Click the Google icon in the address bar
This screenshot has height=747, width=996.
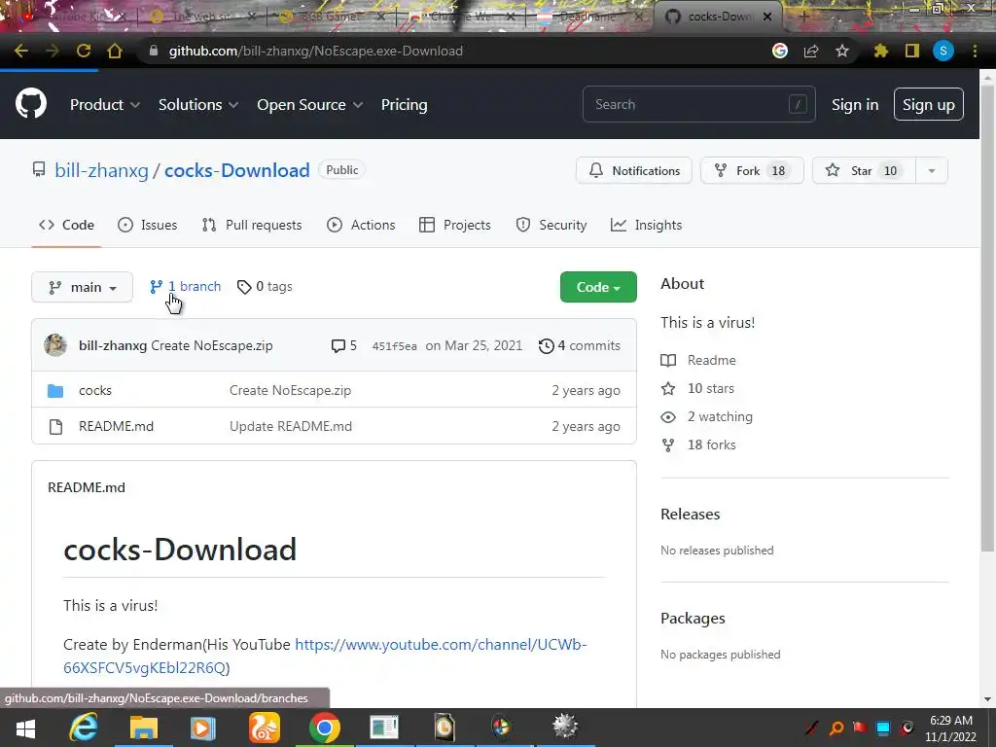tap(780, 51)
